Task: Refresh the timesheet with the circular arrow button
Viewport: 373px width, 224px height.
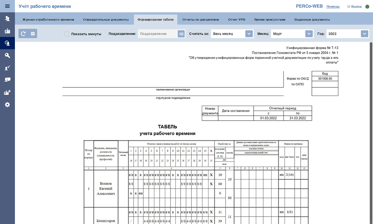Action: pyautogui.click(x=23, y=34)
